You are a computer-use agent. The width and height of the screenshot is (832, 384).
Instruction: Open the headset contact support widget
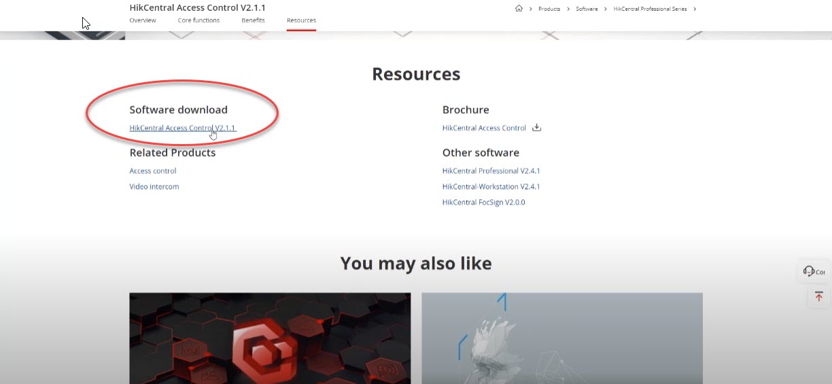[814, 271]
